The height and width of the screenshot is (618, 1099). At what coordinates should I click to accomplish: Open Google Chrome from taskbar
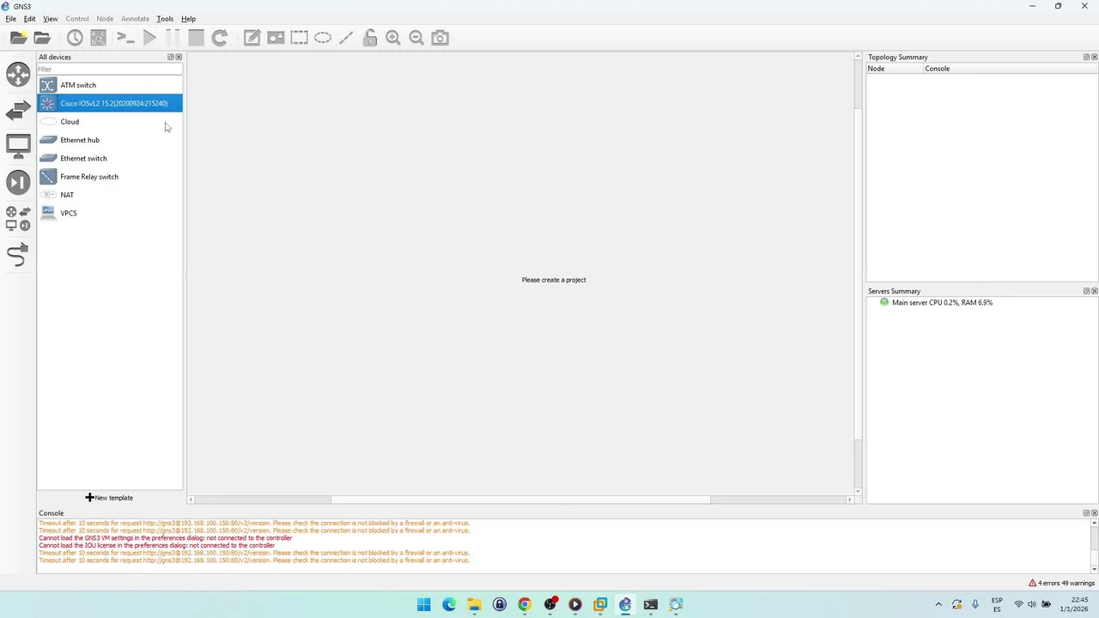[525, 604]
